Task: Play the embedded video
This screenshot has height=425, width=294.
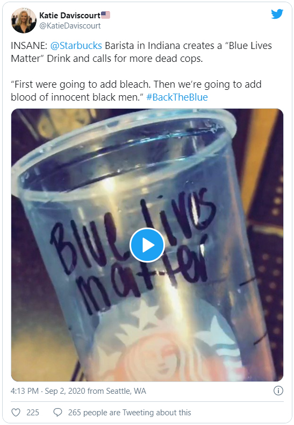Action: (x=147, y=245)
